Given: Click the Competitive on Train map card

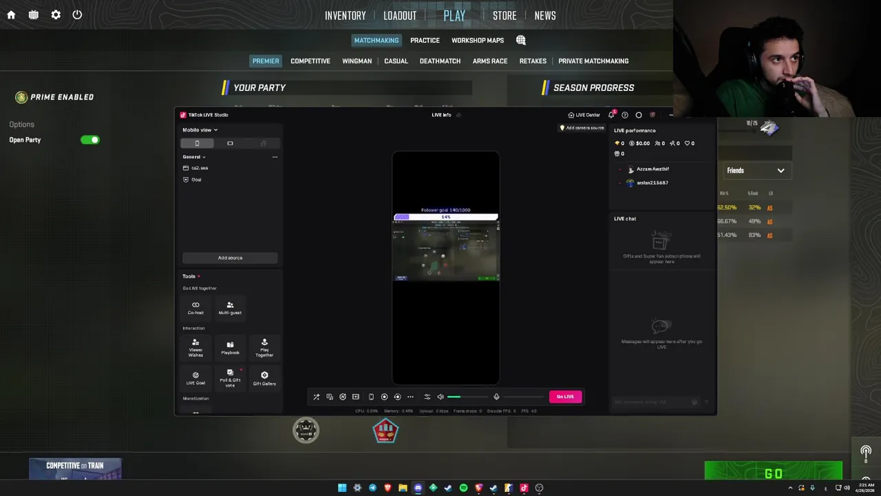Looking at the screenshot, I should pyautogui.click(x=75, y=468).
